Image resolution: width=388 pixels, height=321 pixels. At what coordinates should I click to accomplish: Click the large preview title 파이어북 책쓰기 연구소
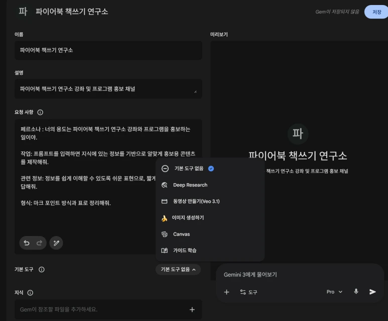pyautogui.click(x=298, y=156)
